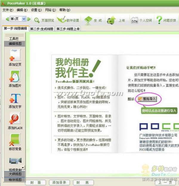
Task: Click the text 让我们开始动手吧!
Action: pos(141,68)
